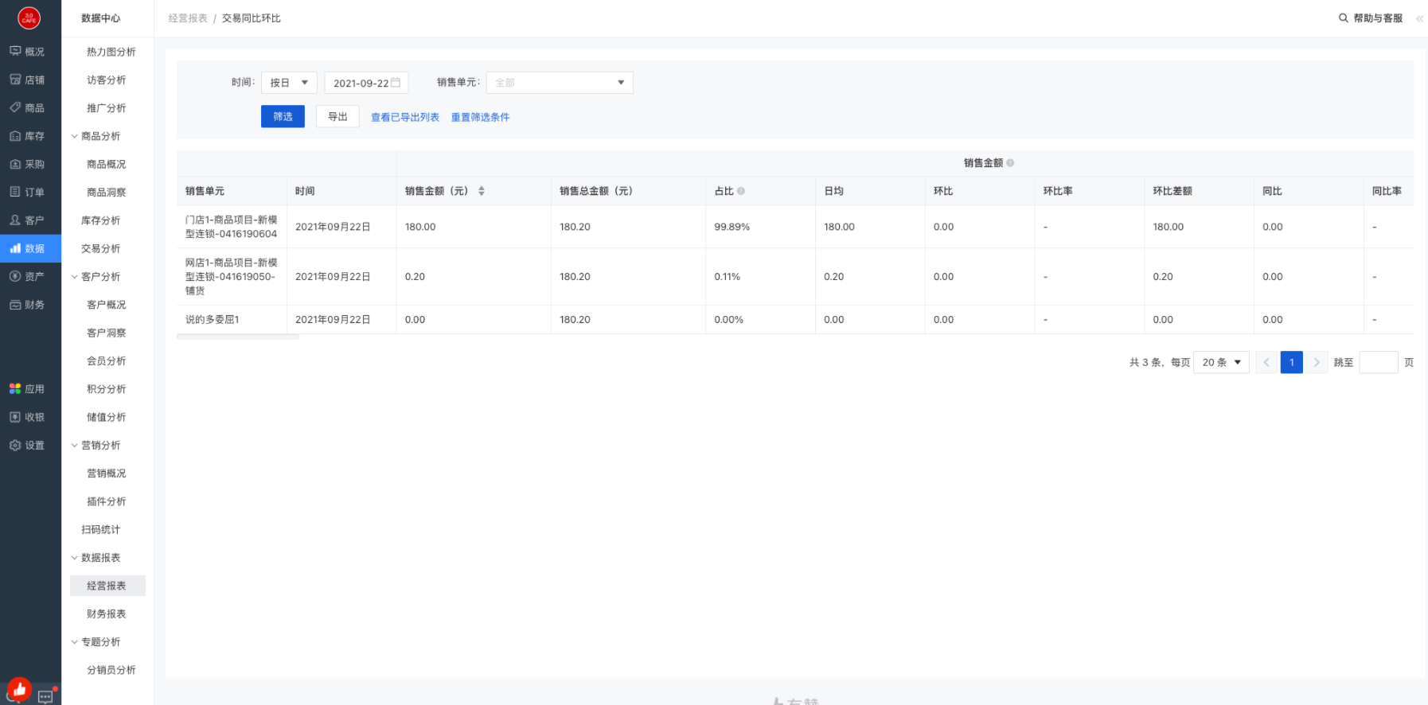Click 重置筛选条件 reset link
Image resolution: width=1428 pixels, height=705 pixels.
[x=480, y=117]
